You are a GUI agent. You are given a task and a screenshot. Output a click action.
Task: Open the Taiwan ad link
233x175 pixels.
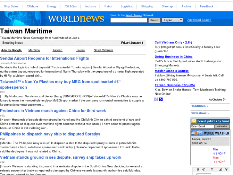[x=57, y=50]
